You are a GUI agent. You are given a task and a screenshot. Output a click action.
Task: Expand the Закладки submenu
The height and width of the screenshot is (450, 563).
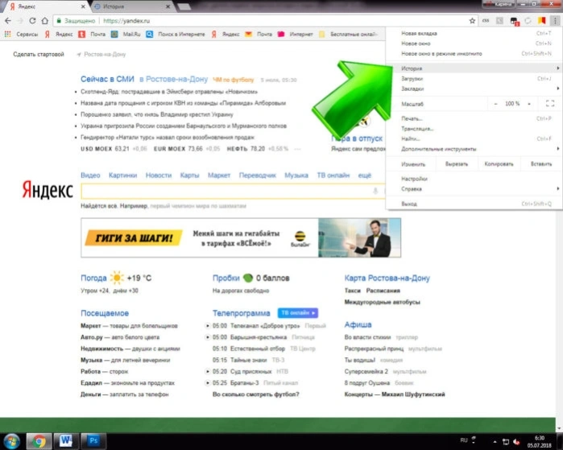[x=474, y=89]
